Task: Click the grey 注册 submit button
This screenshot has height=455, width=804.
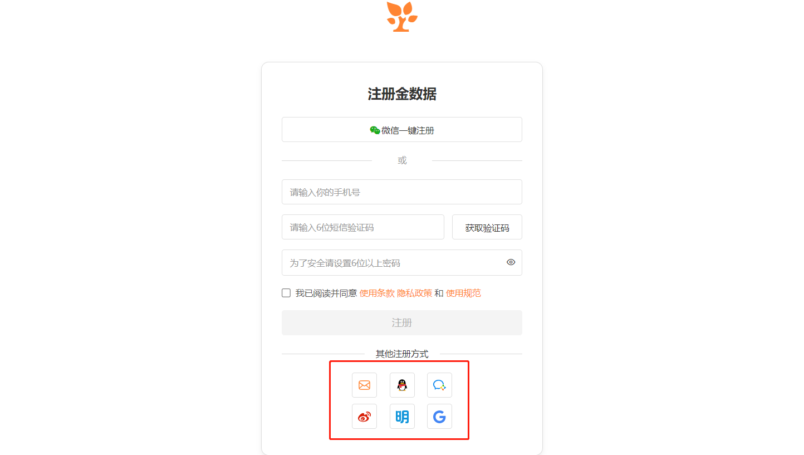Action: (402, 322)
